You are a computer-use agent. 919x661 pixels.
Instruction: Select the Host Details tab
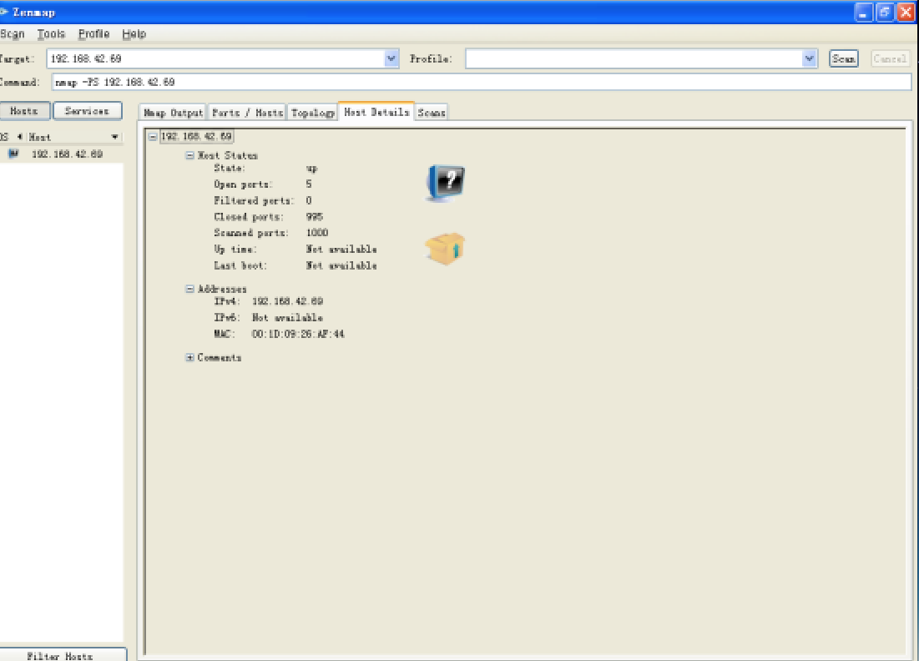[x=376, y=111]
